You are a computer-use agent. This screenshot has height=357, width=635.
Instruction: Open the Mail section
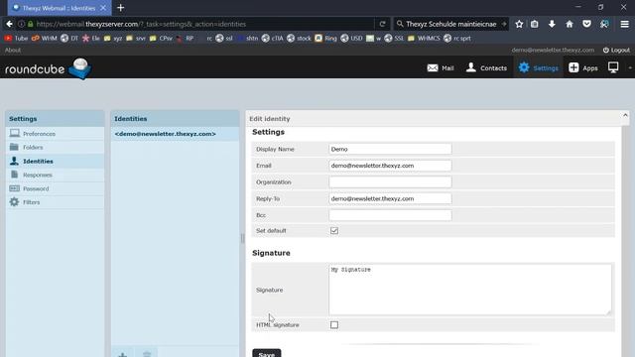[x=441, y=68]
